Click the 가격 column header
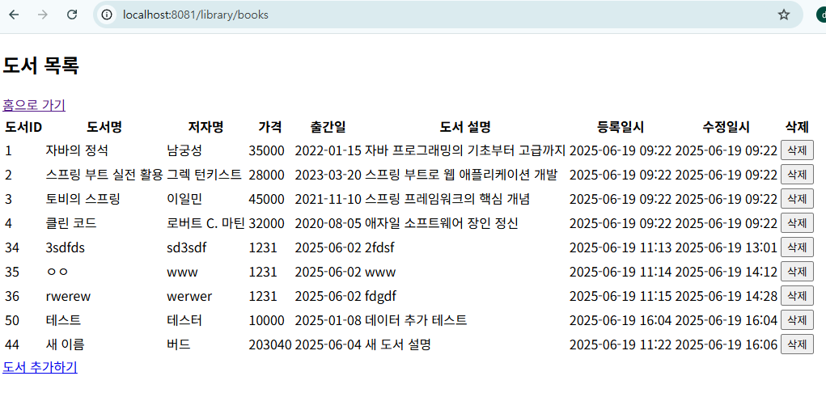This screenshot has width=826, height=393. point(269,127)
